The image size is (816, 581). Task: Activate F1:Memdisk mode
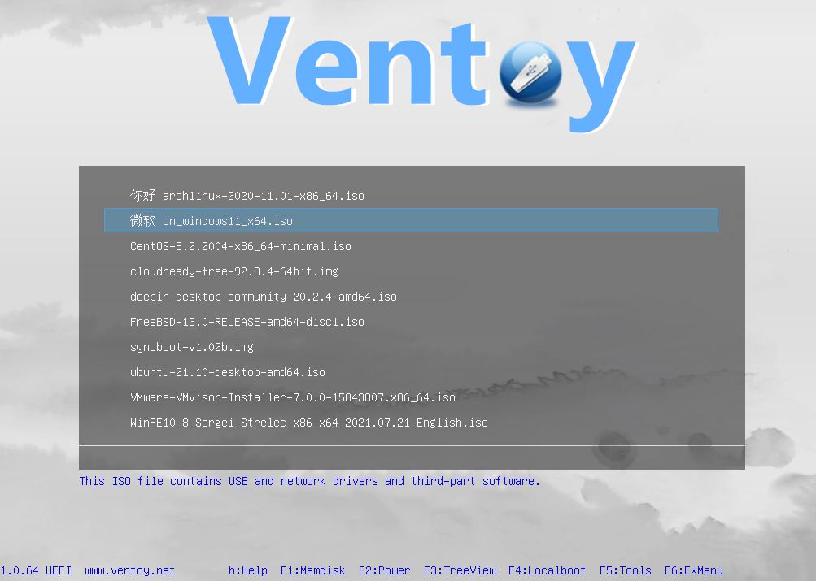[312, 570]
